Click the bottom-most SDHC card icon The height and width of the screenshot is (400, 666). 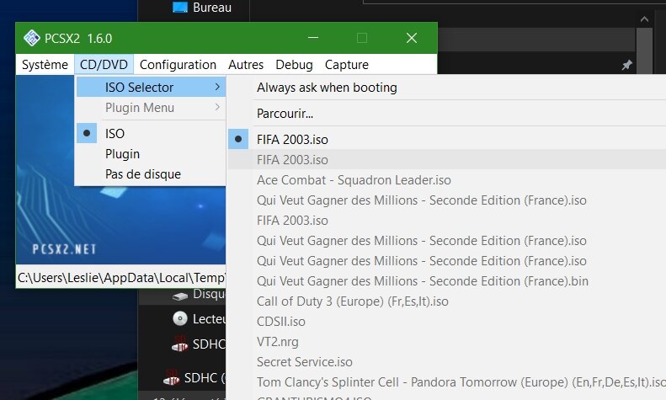(172, 376)
